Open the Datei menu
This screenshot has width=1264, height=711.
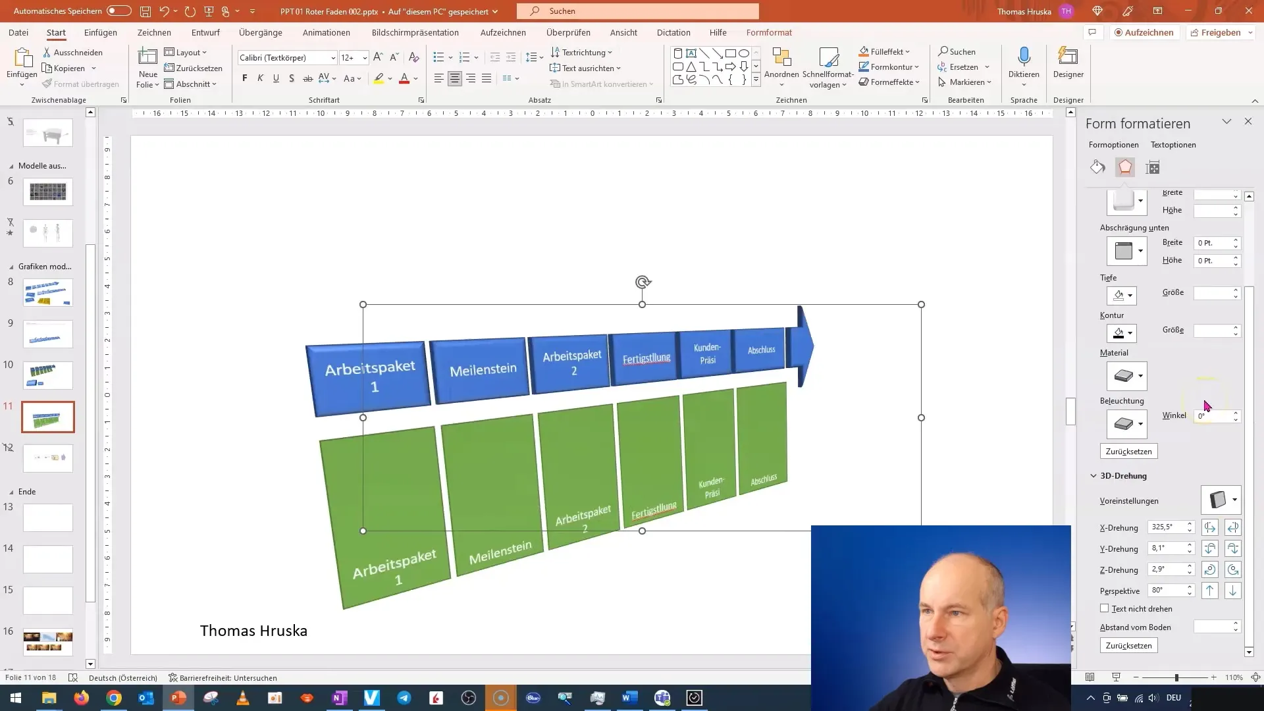tap(18, 32)
